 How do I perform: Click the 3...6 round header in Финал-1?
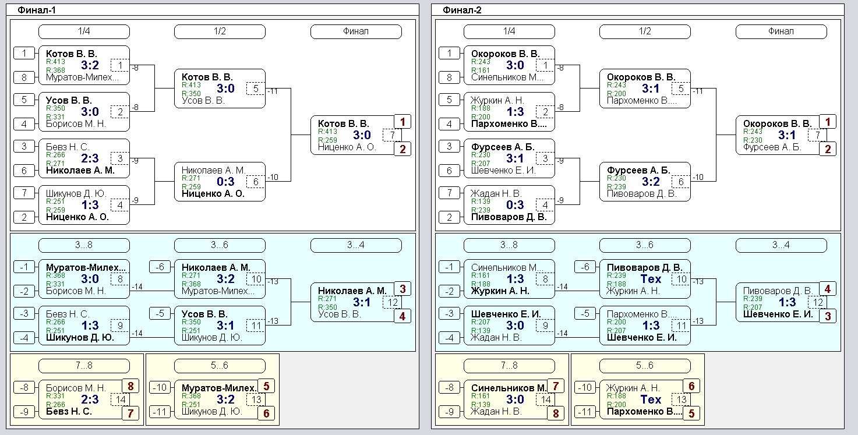(220, 245)
